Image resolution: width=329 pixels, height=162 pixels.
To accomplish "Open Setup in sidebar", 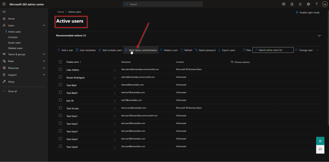I will [11, 82].
